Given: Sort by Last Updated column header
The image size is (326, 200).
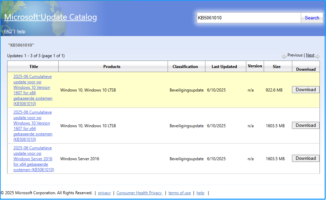Looking at the screenshot, I should coord(224,67).
